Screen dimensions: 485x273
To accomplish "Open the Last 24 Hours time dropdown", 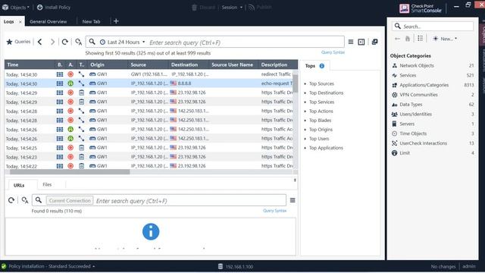I will 123,42.
